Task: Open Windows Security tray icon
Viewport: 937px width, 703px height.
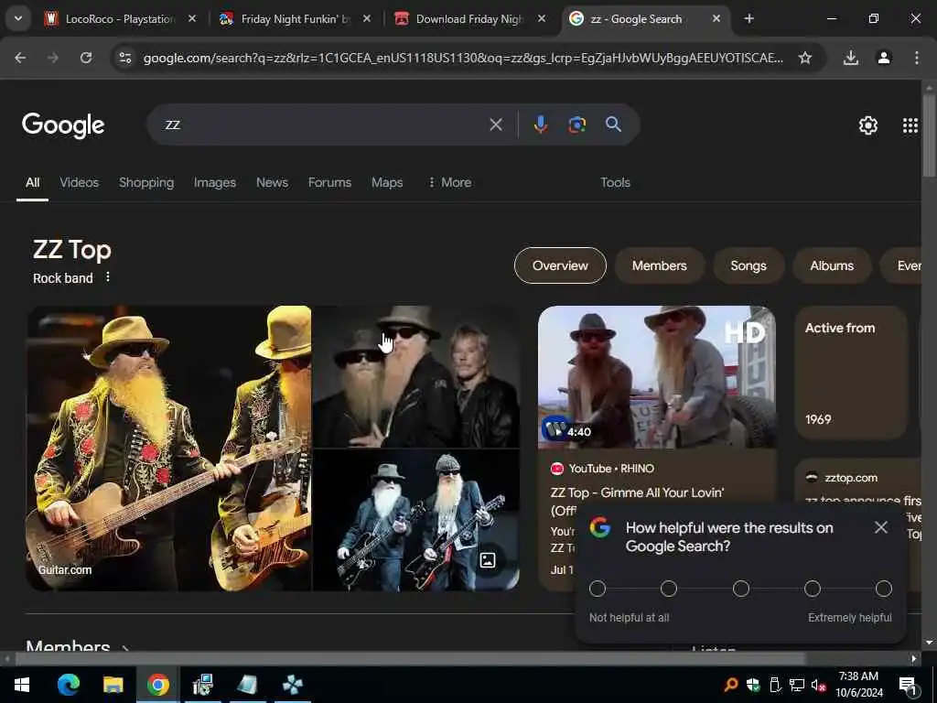Action: tap(753, 685)
